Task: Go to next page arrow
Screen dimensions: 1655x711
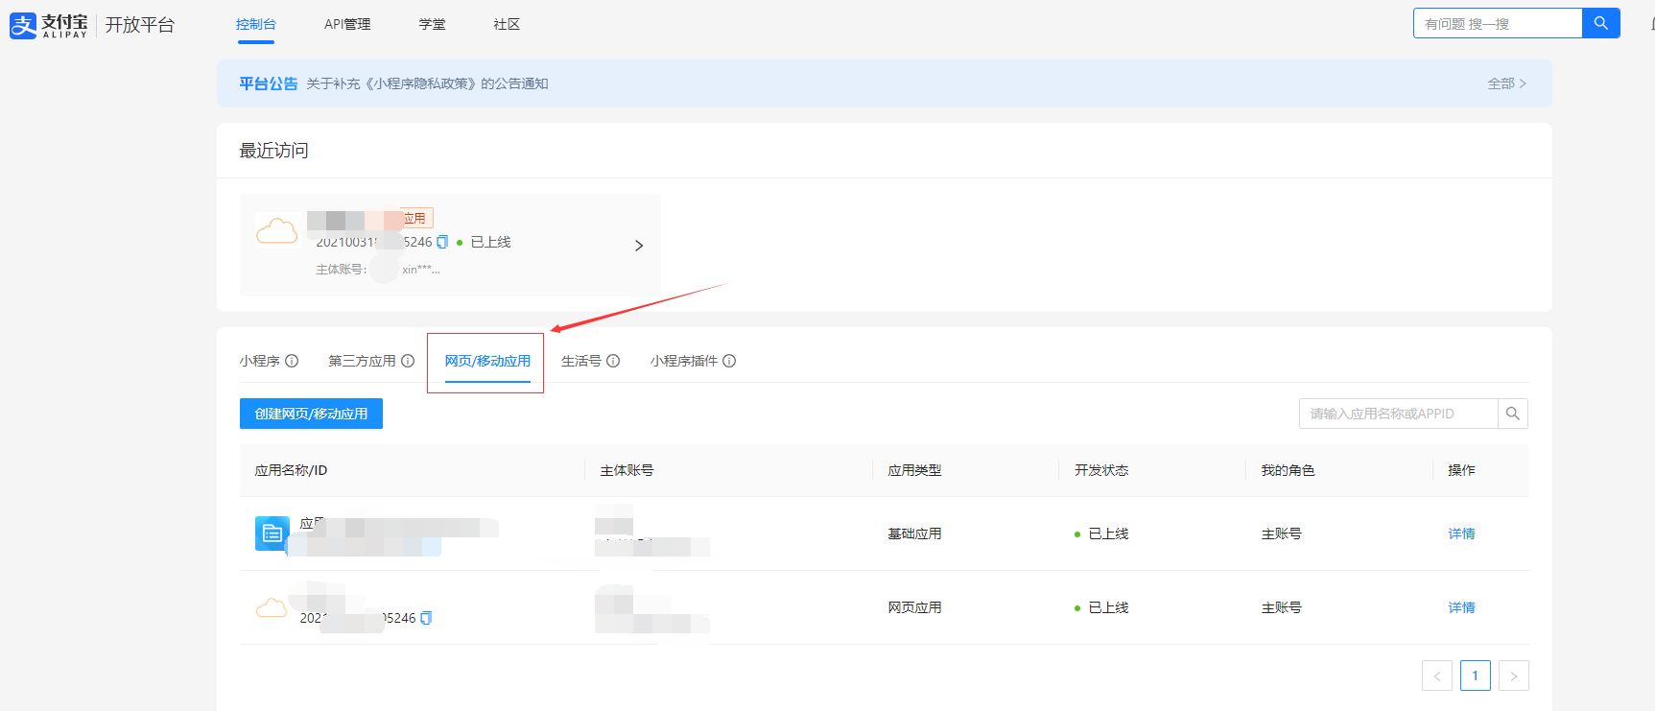Action: click(x=1513, y=675)
